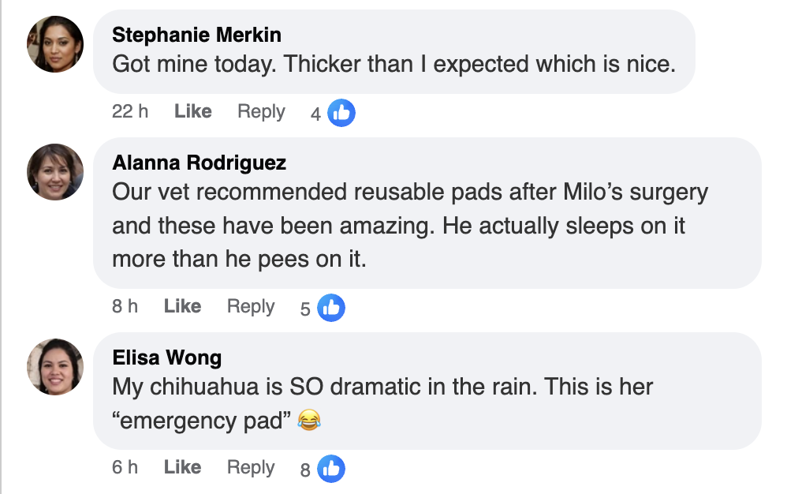Click Elisa Wong's name

[166, 357]
